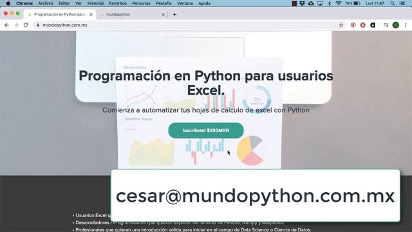Open battery status at 74%
The width and height of the screenshot is (412, 232).
(x=353, y=3)
